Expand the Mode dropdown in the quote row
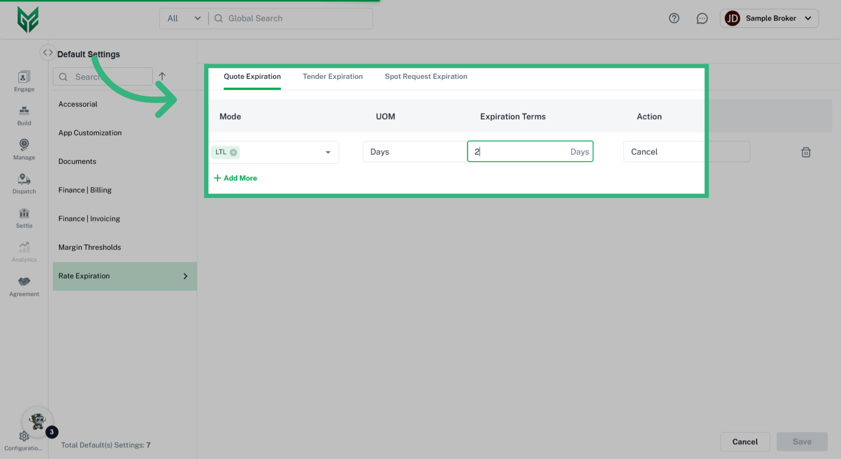Viewport: 841px width, 459px height. (328, 152)
